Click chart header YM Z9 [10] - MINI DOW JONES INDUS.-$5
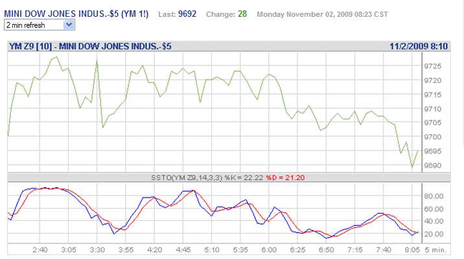This screenshot has width=464, height=259. (90, 47)
